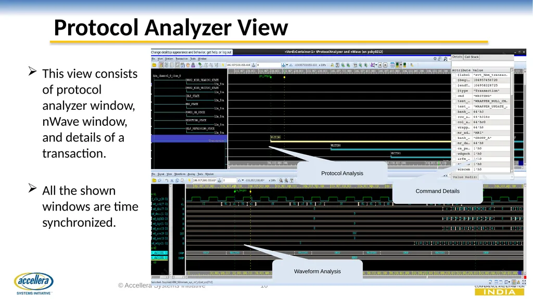Click the find icon at top of analyzer panel
This screenshot has width=533, height=299.
point(446,59)
